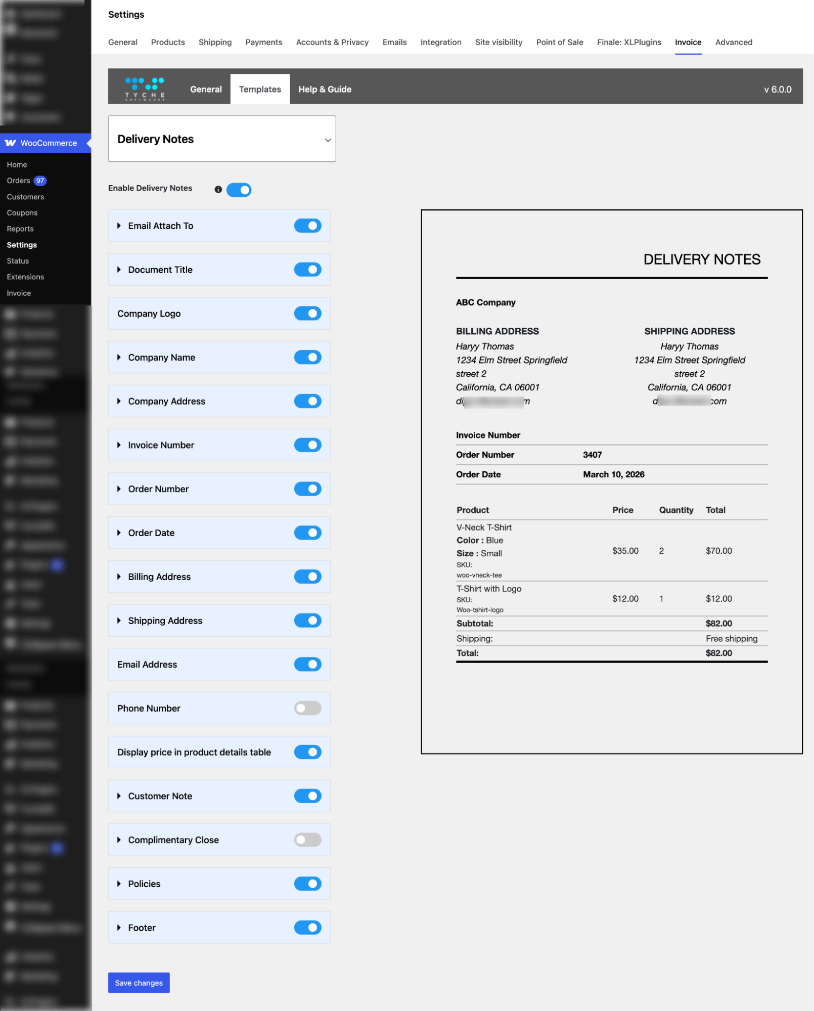Open Orders from the sidebar
814x1011 pixels.
click(x=19, y=181)
